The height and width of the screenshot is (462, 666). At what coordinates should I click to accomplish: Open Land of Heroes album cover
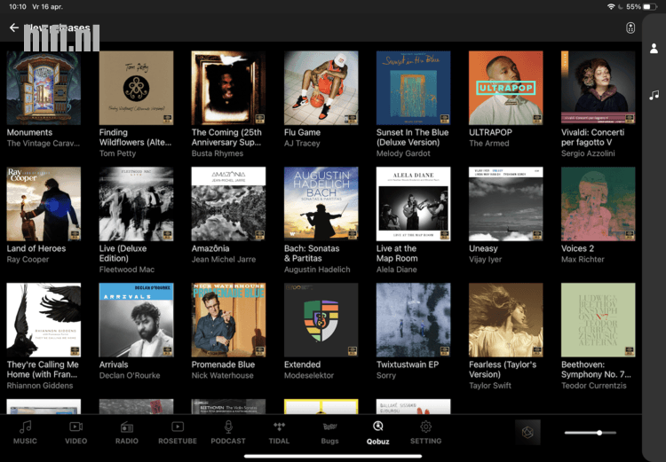44,204
